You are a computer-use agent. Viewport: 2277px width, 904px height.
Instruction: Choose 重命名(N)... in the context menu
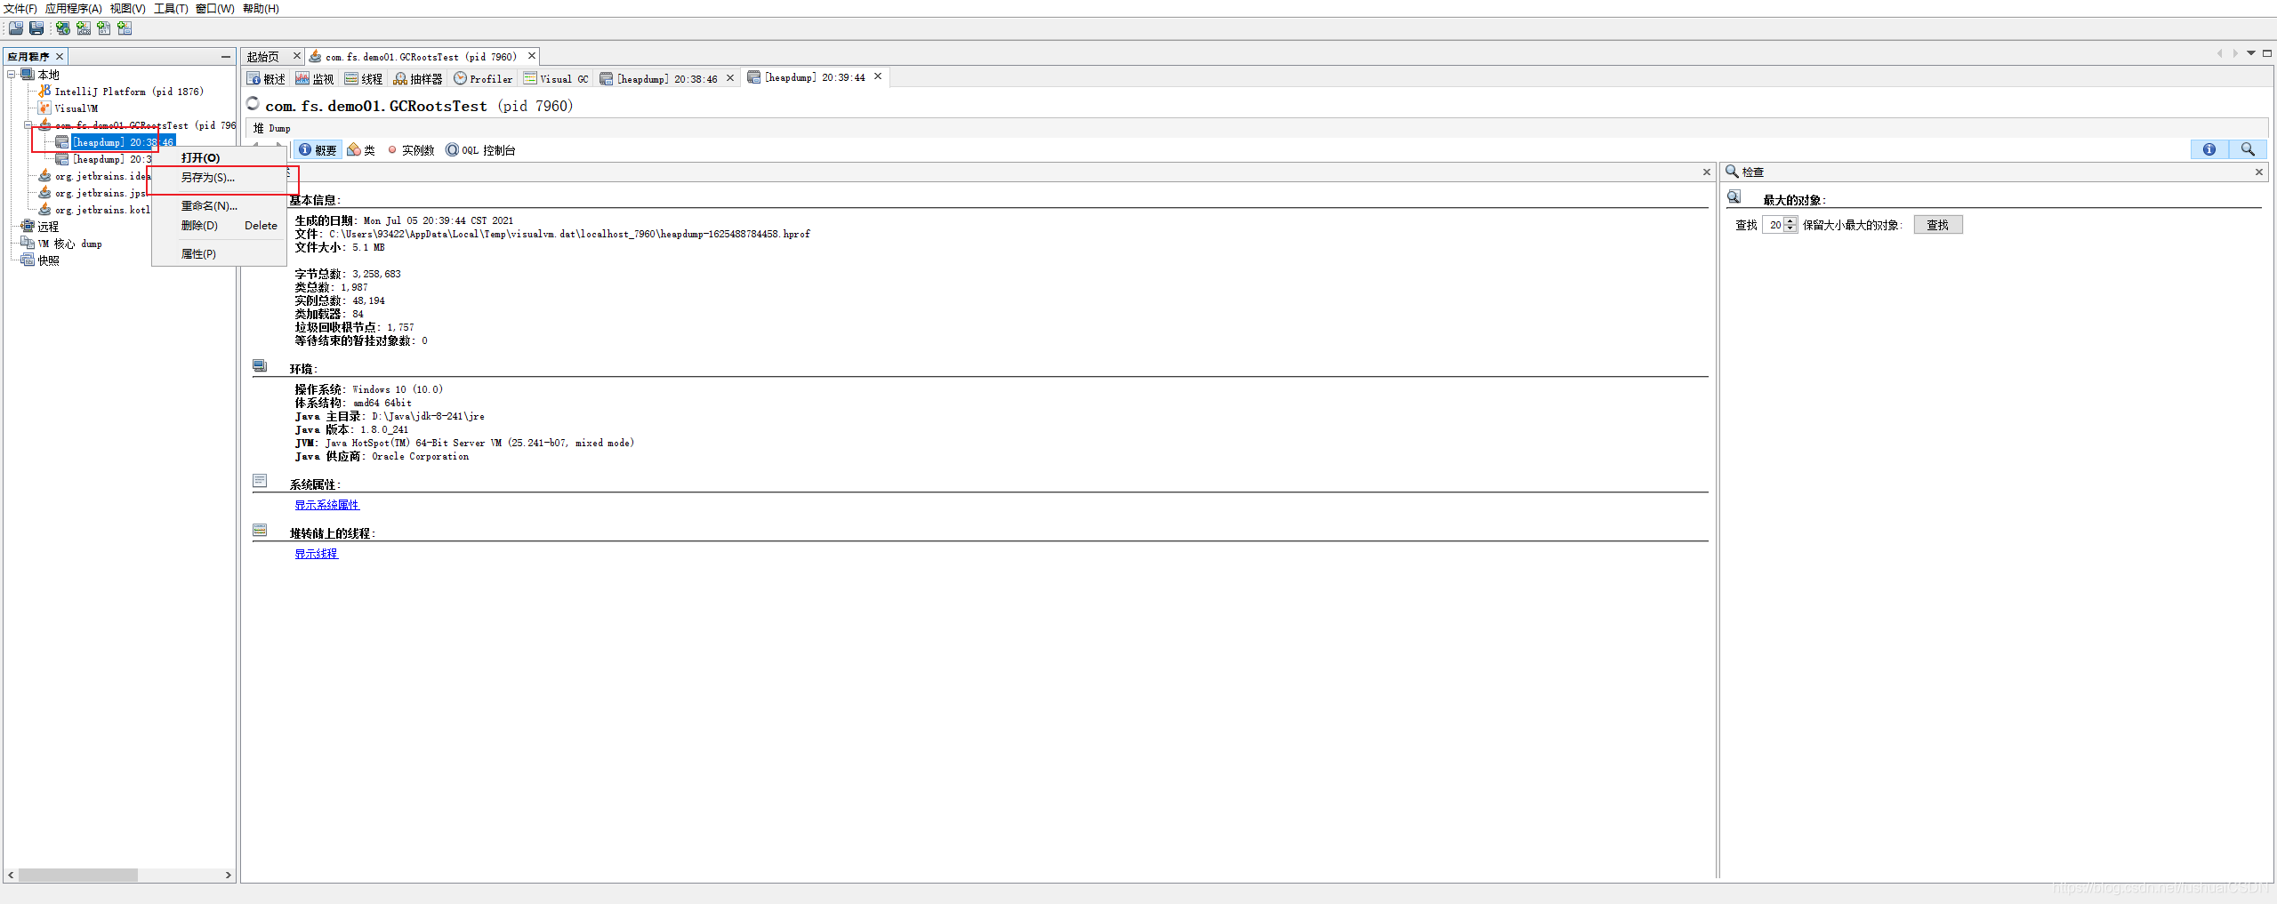tap(219, 206)
